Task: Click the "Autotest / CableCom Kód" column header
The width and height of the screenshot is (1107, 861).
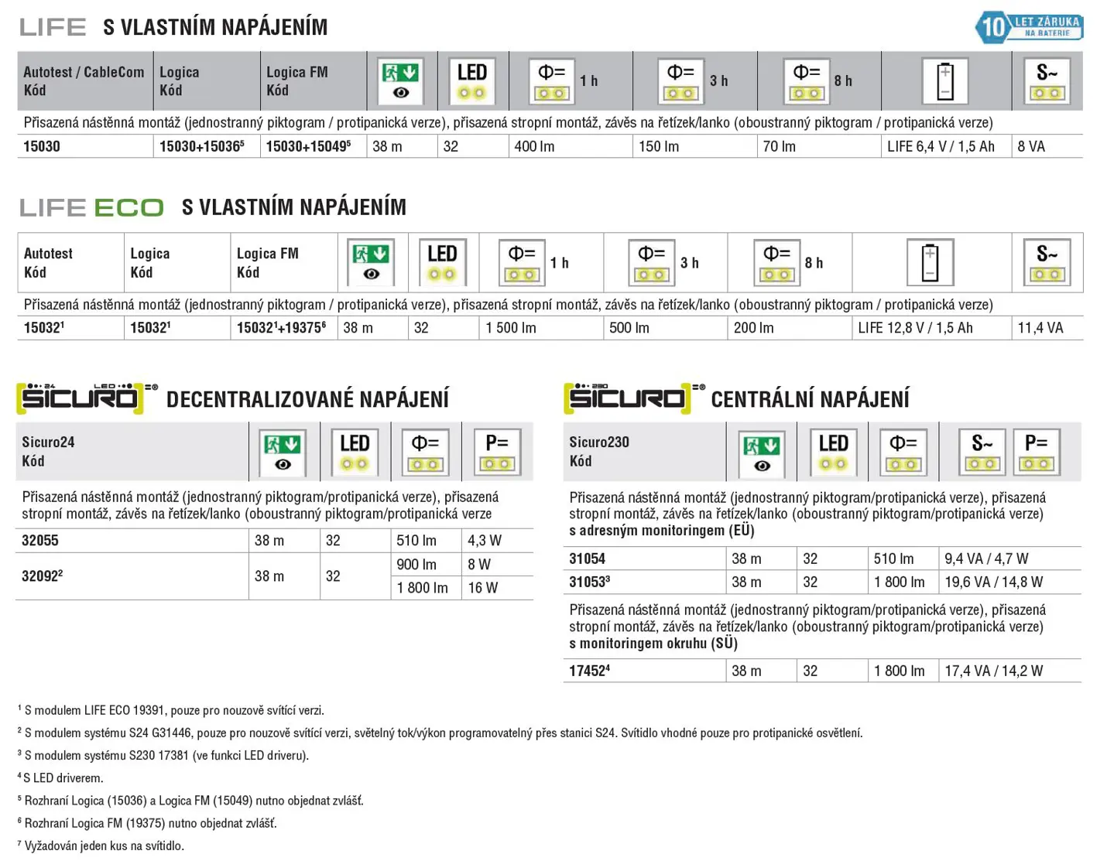Action: 84,81
